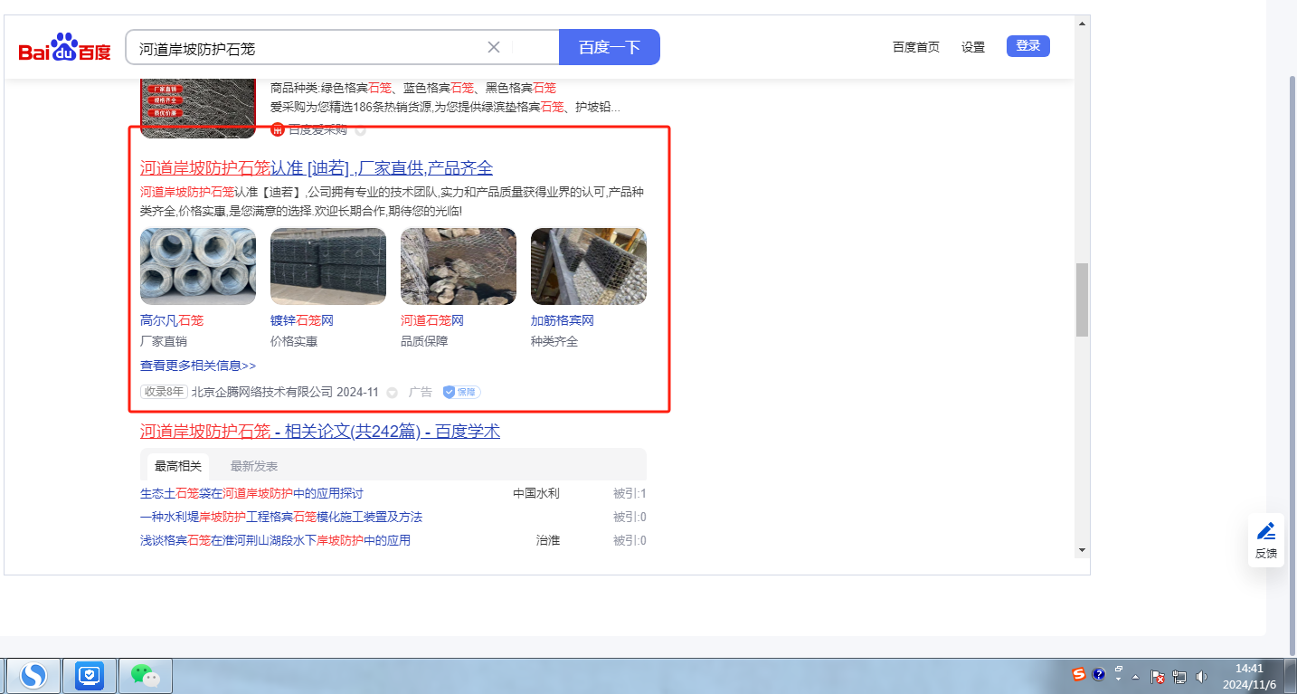The height and width of the screenshot is (694, 1297).
Task: Open the 高尔凡石笼 link
Action: (x=172, y=320)
